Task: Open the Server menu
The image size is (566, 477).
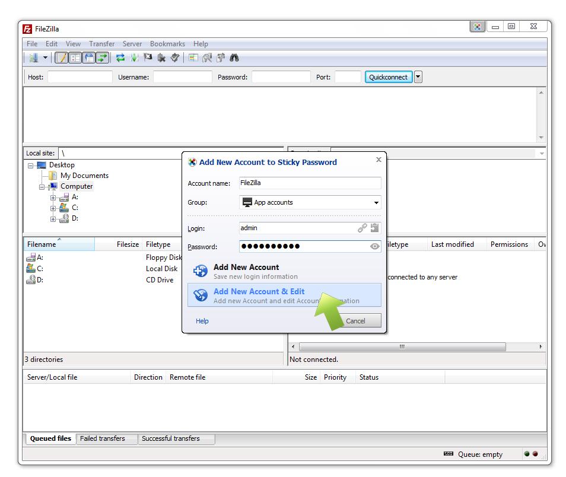Action: (132, 44)
